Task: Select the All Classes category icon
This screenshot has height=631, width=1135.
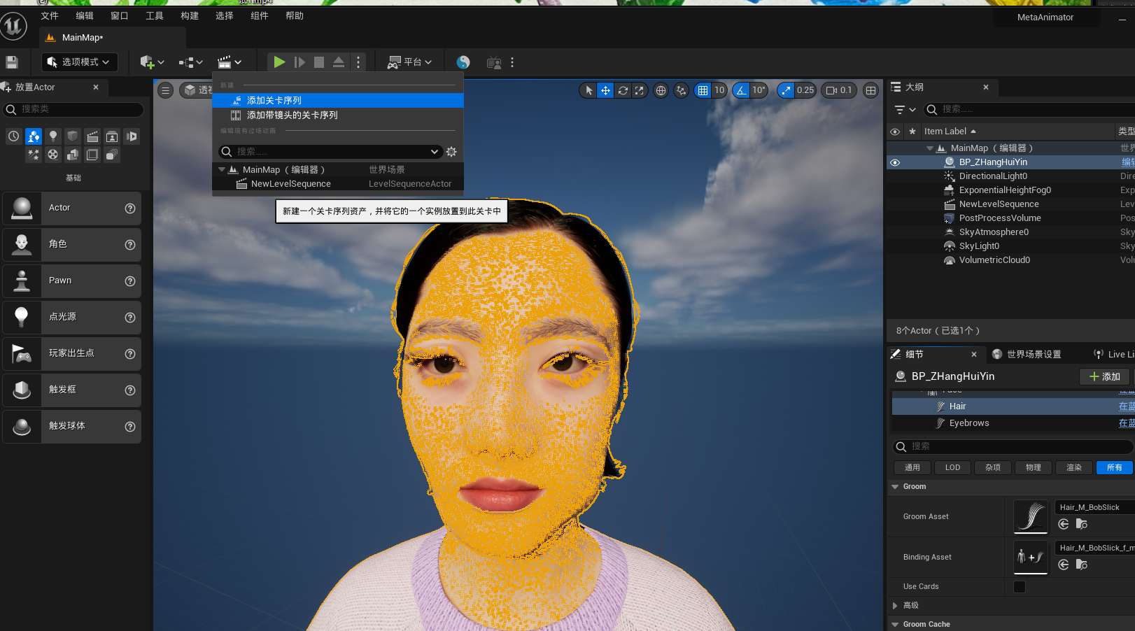Action: coord(111,155)
